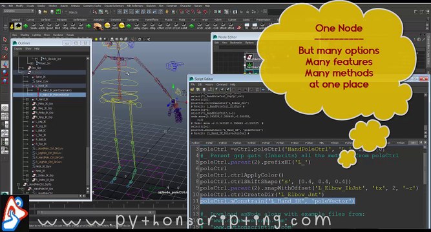The width and height of the screenshot is (431, 232).
Task: Open the Script Editor History menu
Action: point(209,84)
